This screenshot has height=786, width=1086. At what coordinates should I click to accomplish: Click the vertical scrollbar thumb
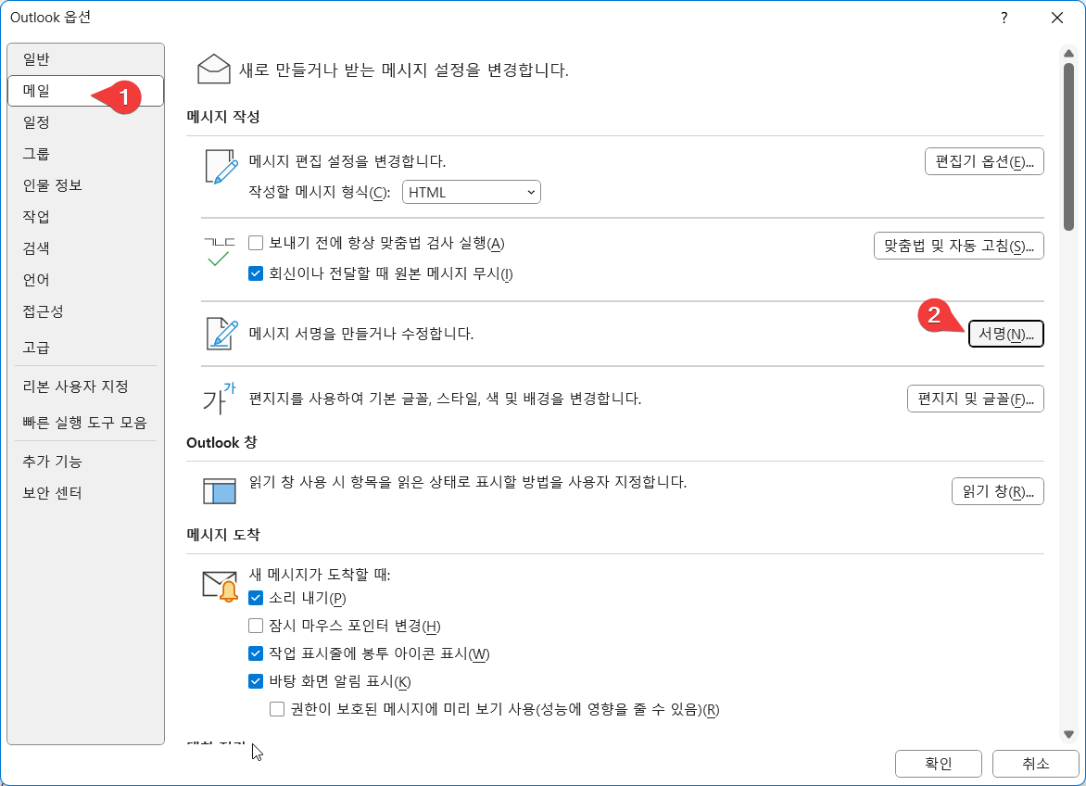point(1068,146)
